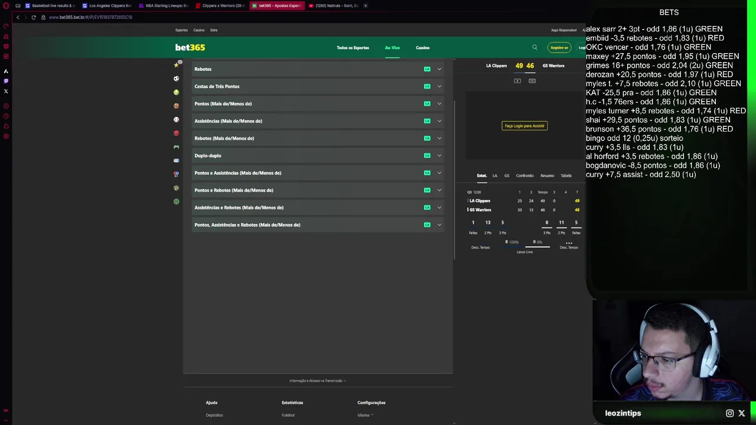Reload the page with browser refresh icon
Image resolution: width=756 pixels, height=425 pixels.
34,17
